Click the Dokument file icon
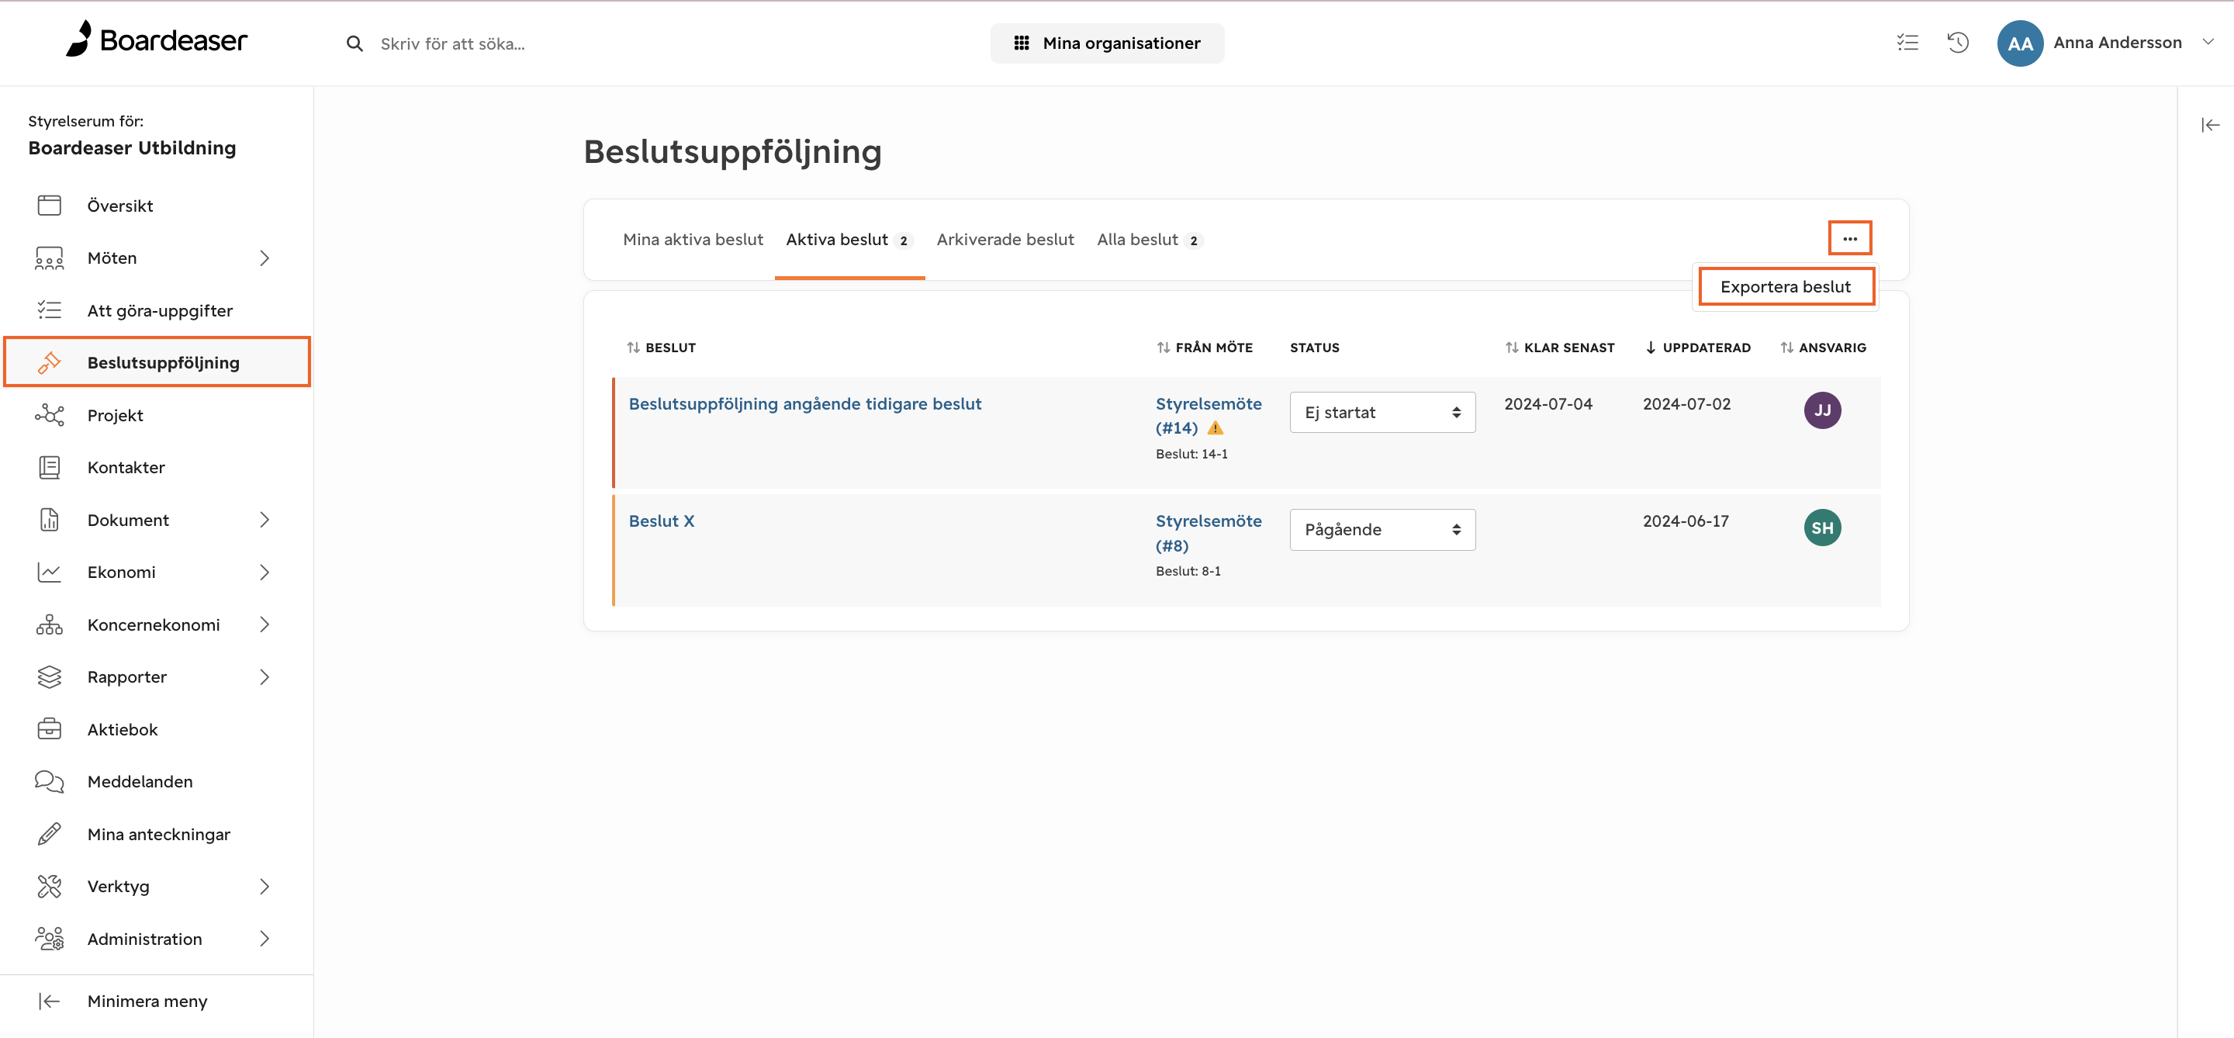2234x1038 pixels. click(x=50, y=520)
